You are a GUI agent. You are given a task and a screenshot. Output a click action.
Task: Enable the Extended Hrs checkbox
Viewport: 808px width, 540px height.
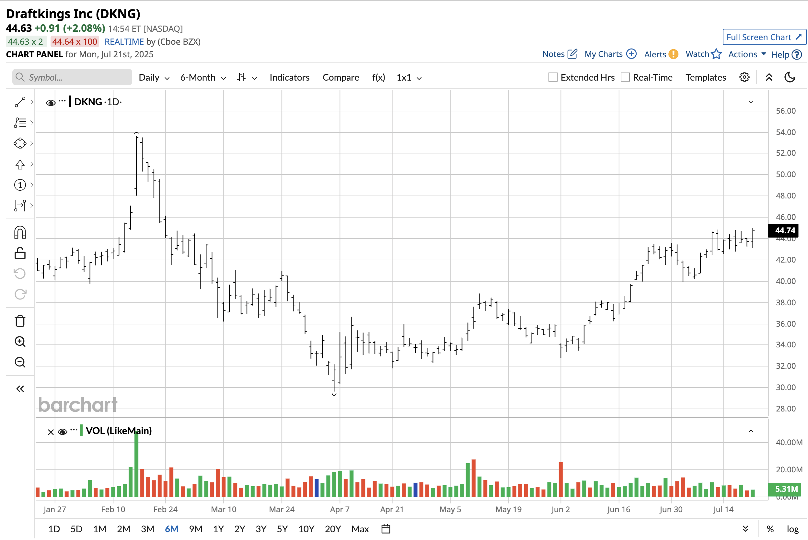click(553, 77)
